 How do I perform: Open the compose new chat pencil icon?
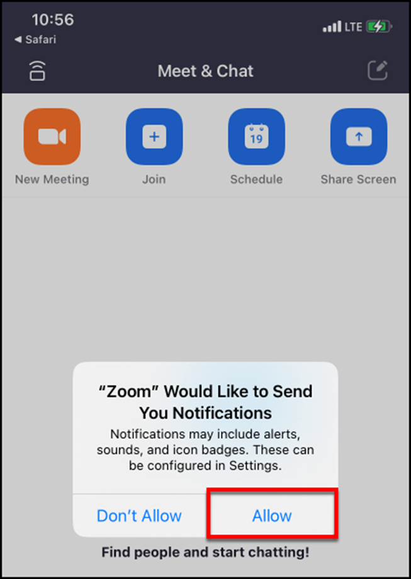click(x=378, y=70)
